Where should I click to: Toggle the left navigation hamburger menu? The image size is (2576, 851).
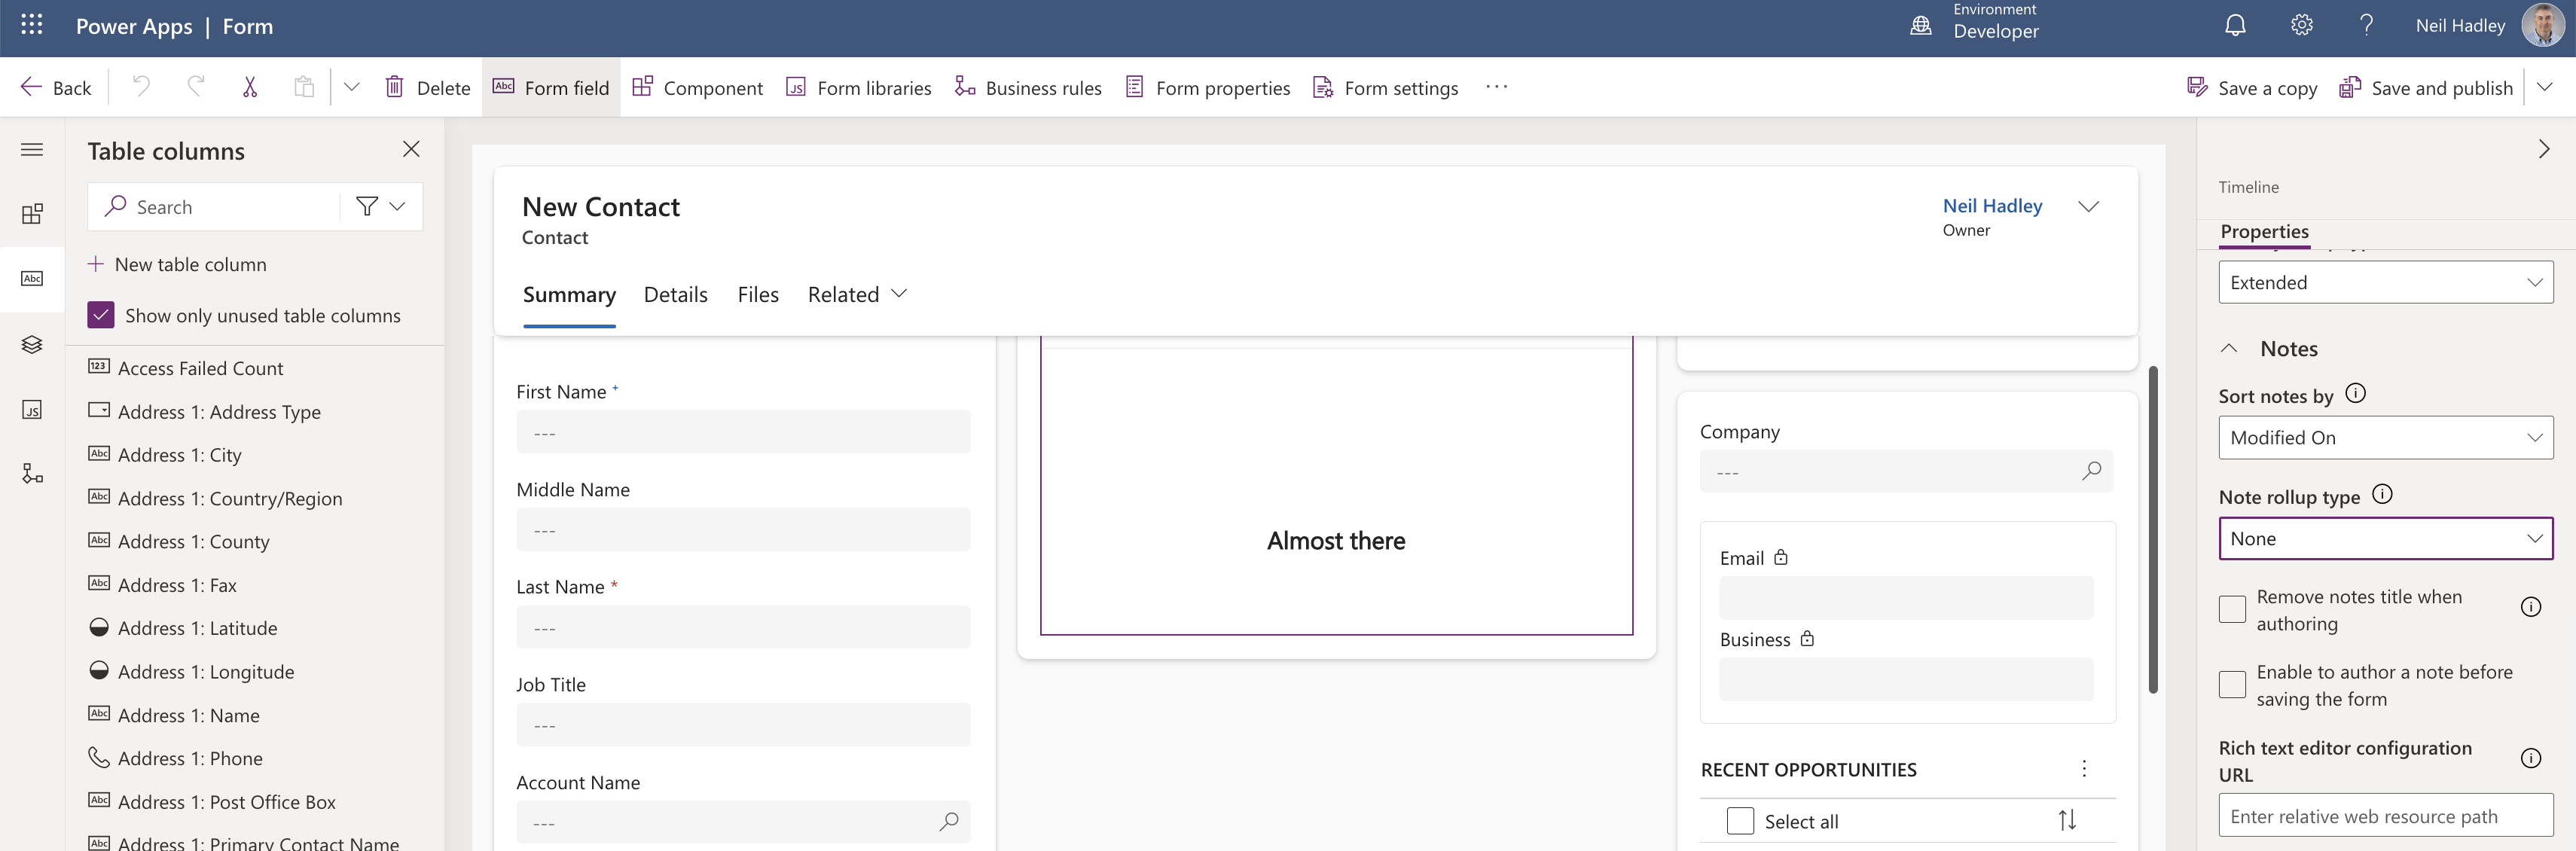(x=32, y=150)
